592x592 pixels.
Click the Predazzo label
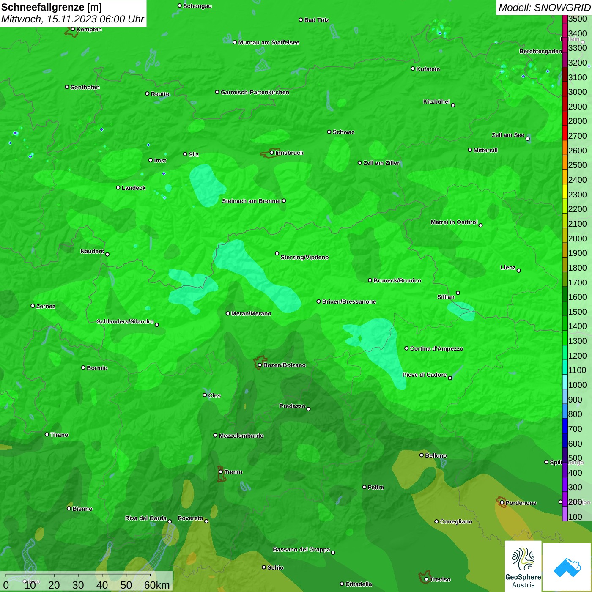pyautogui.click(x=293, y=406)
